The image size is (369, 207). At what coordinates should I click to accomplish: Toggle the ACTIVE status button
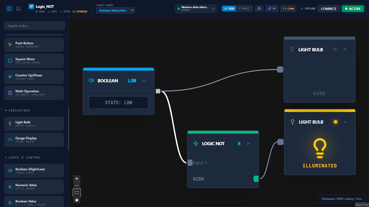[353, 9]
